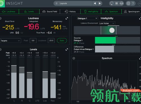
Task: Expand the Intelligibility panel to full view
Action: [140, 18]
